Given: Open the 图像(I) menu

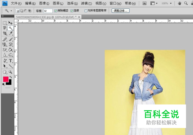Looking at the screenshot, I should [44, 3].
